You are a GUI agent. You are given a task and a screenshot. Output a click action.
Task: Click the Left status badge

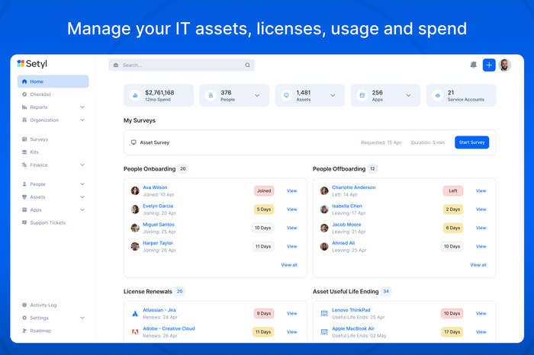(453, 190)
